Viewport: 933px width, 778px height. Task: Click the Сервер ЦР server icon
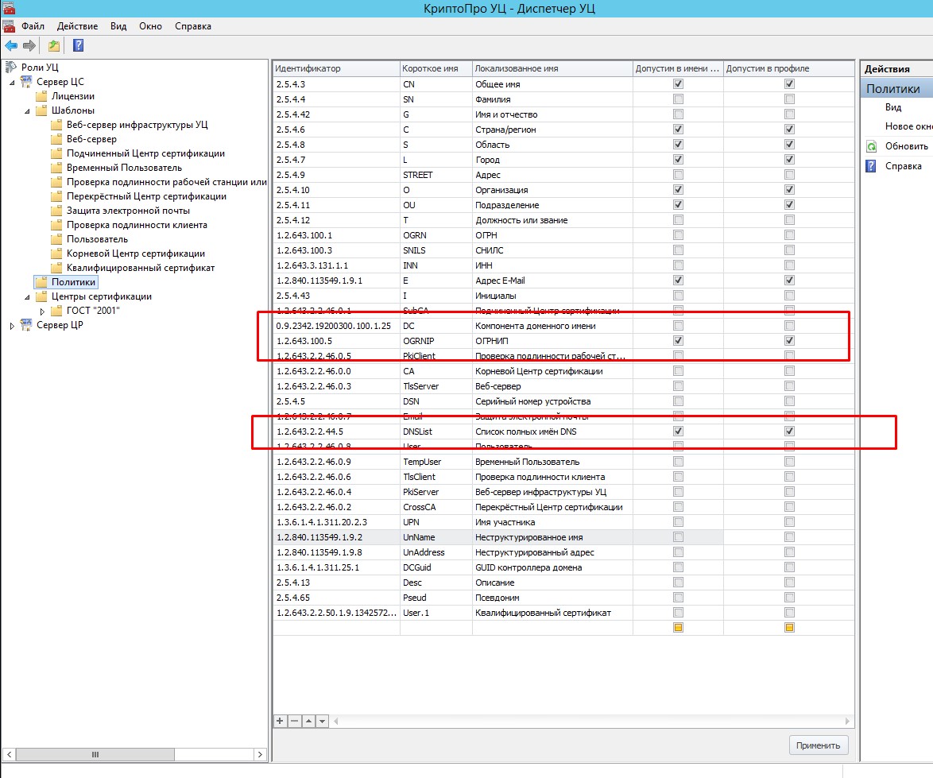(x=26, y=325)
